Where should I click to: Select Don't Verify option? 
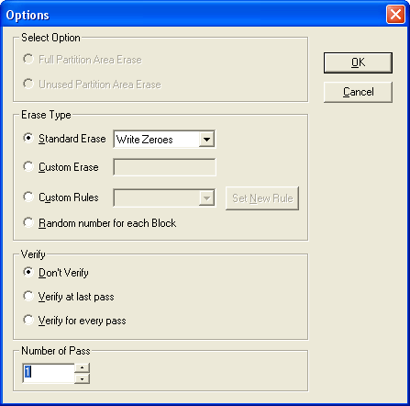pos(28,272)
